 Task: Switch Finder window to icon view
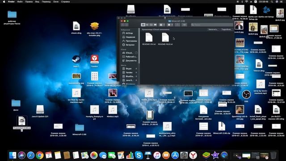point(143,25)
